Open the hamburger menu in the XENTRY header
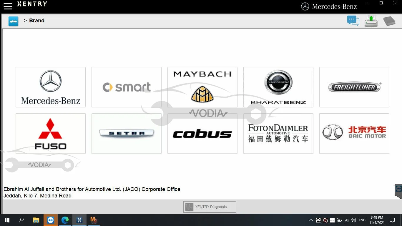Image resolution: width=402 pixels, height=226 pixels. (8, 6)
